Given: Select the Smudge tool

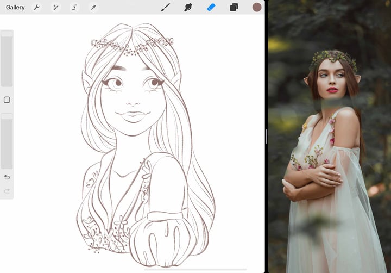Looking at the screenshot, I should 188,7.
